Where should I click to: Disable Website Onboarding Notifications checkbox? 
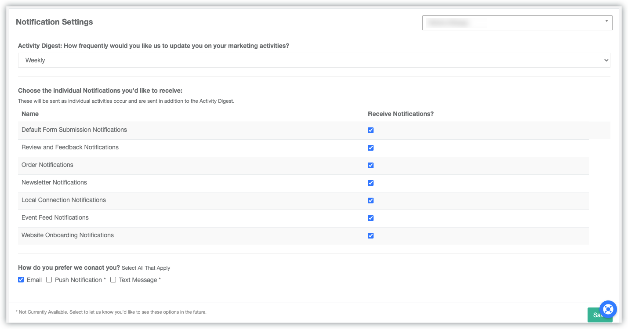tap(370, 236)
